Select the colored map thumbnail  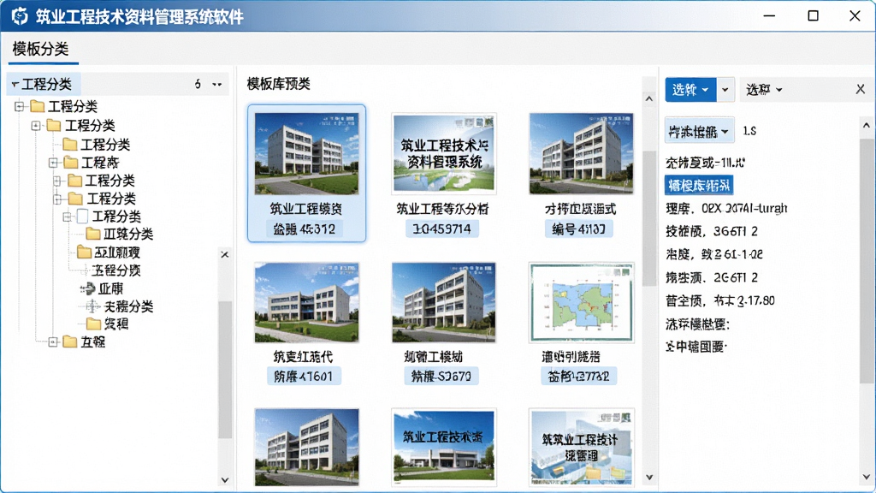581,302
